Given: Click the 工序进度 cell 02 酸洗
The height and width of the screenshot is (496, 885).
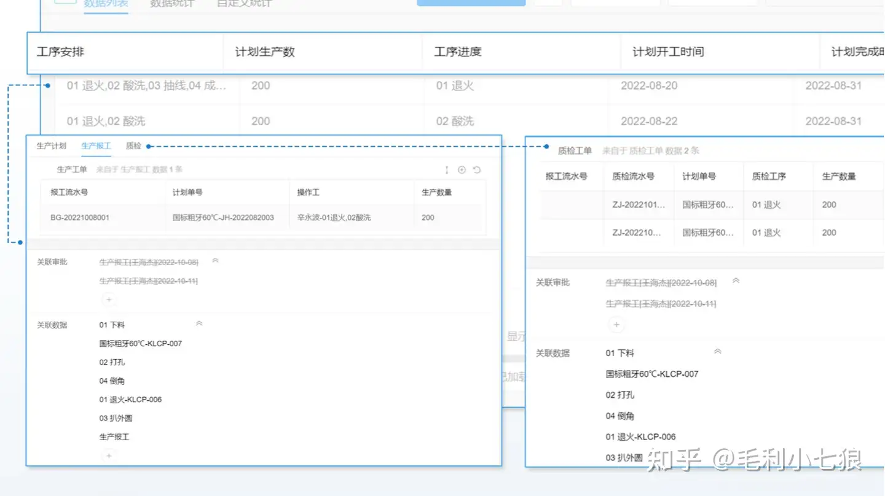Looking at the screenshot, I should click(x=455, y=122).
